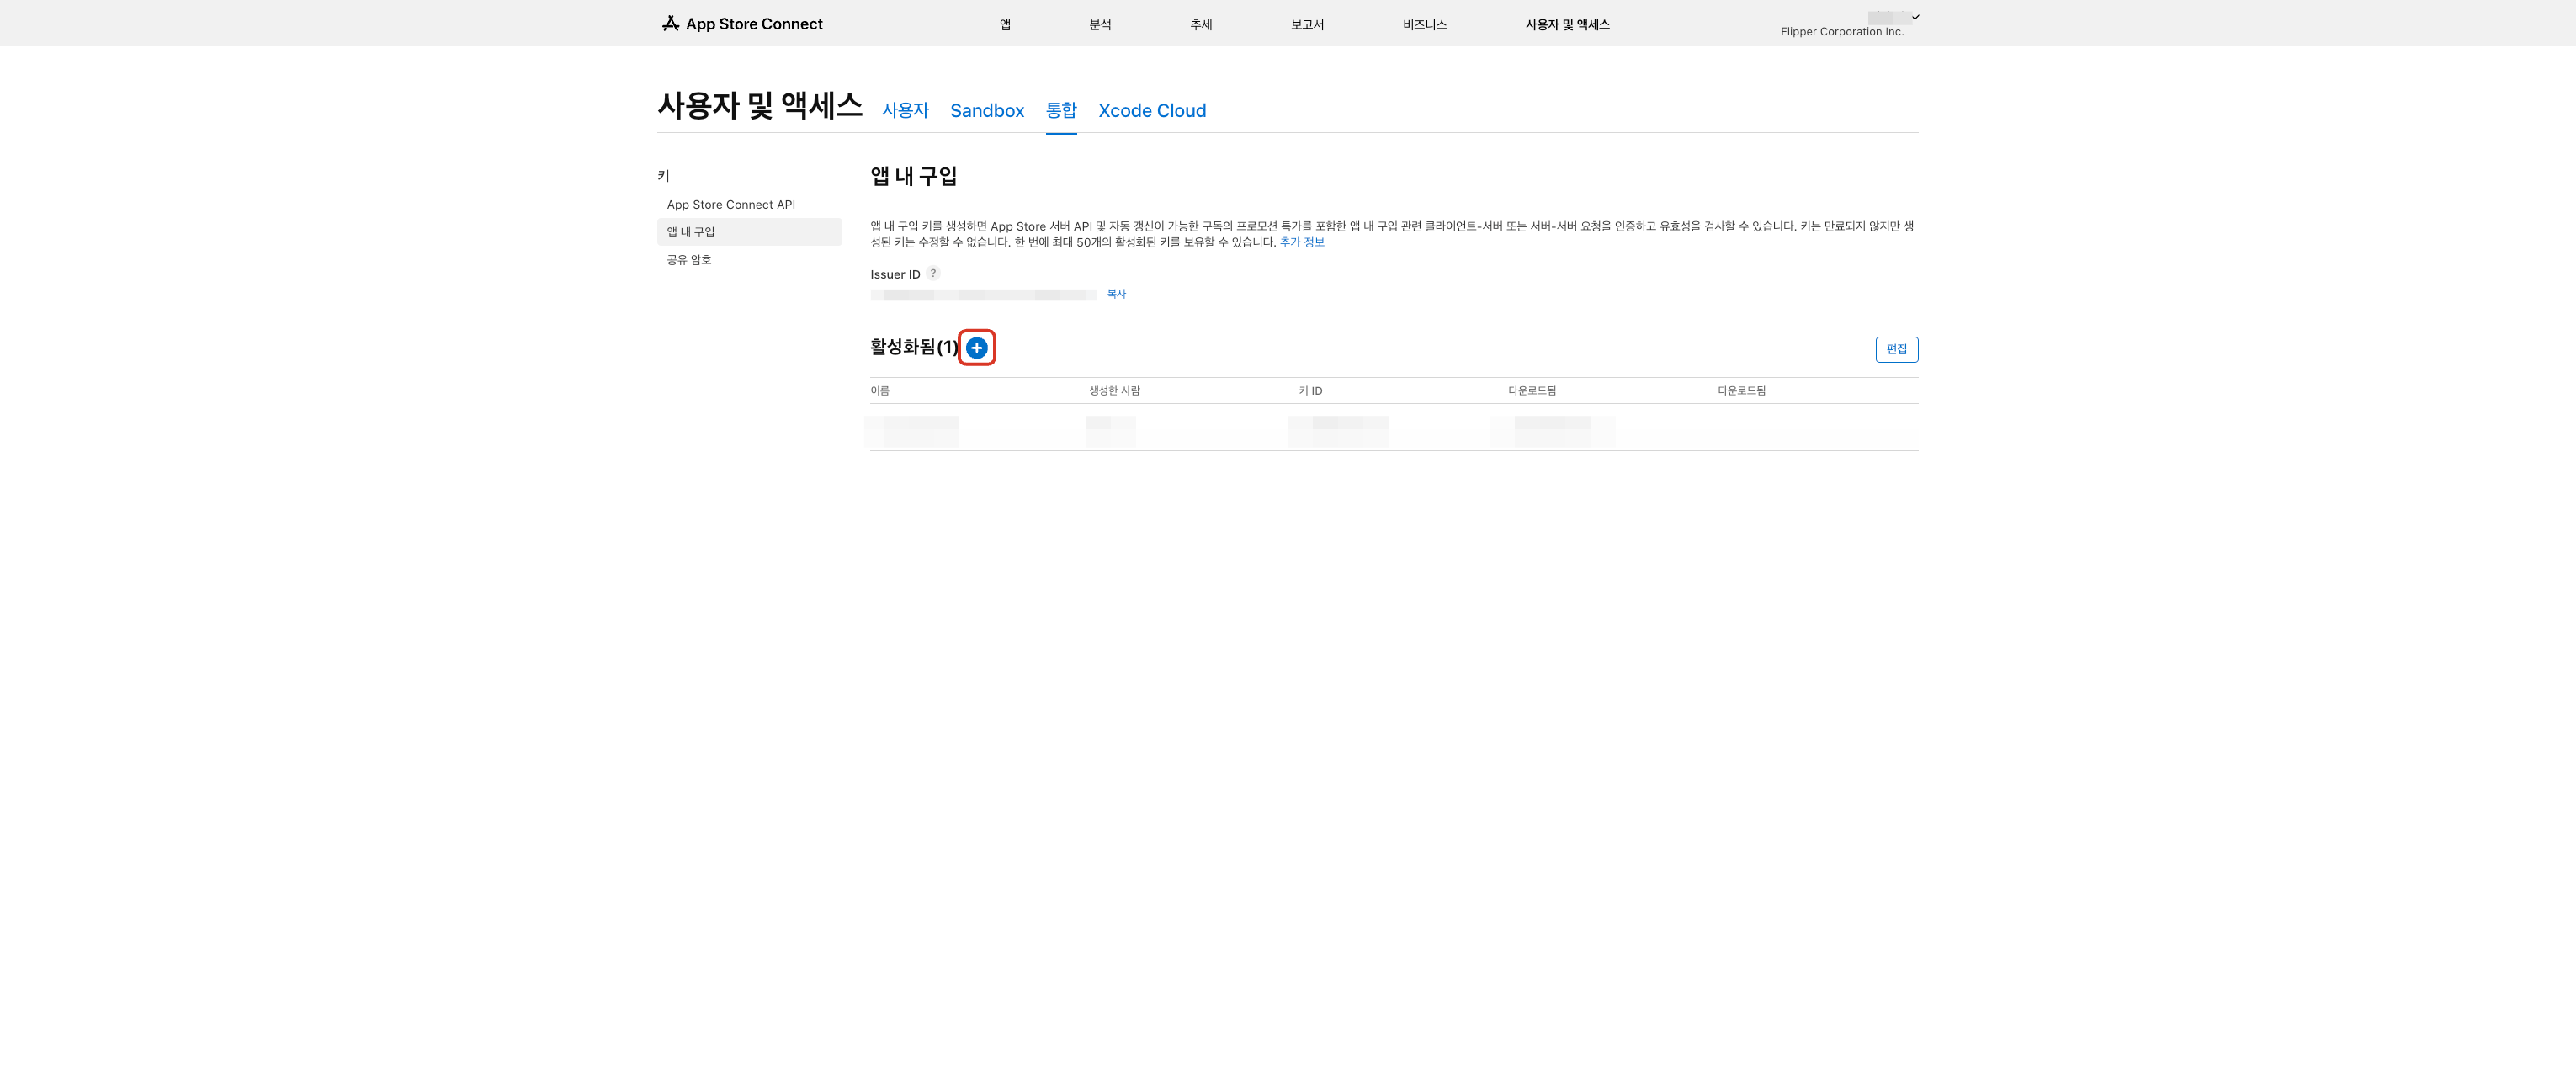2576x1089 pixels.
Task: Click the blue plus icon to add a key
Action: click(976, 348)
